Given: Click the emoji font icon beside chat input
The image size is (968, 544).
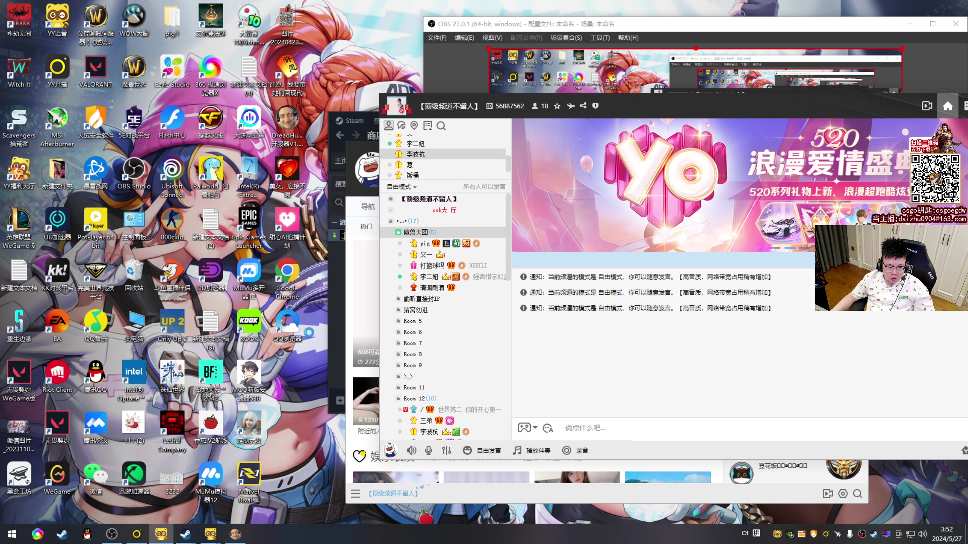Looking at the screenshot, I should coord(548,428).
